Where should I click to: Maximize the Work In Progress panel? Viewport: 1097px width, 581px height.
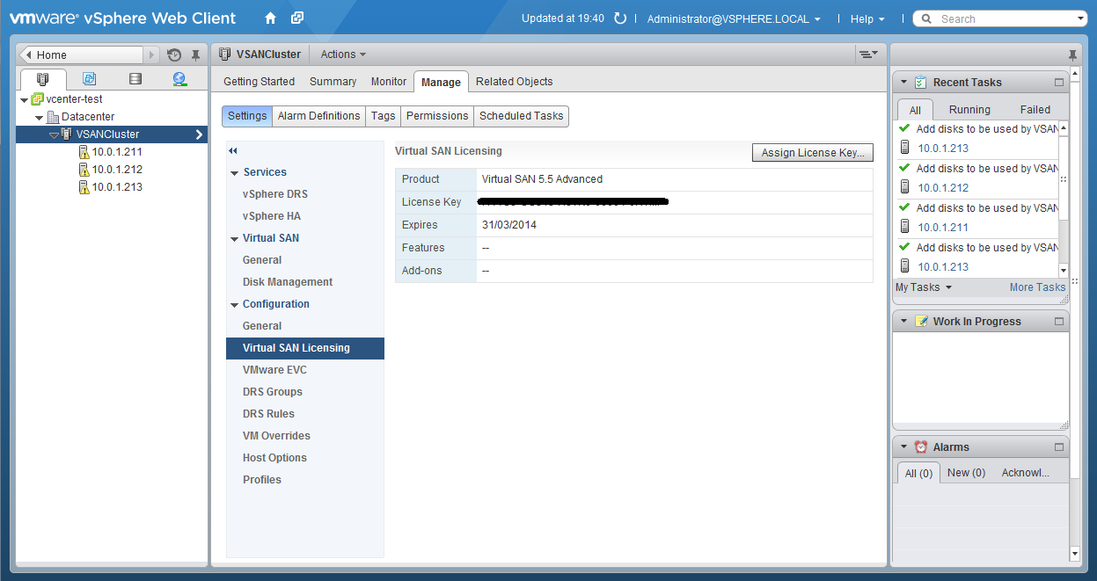(1059, 321)
